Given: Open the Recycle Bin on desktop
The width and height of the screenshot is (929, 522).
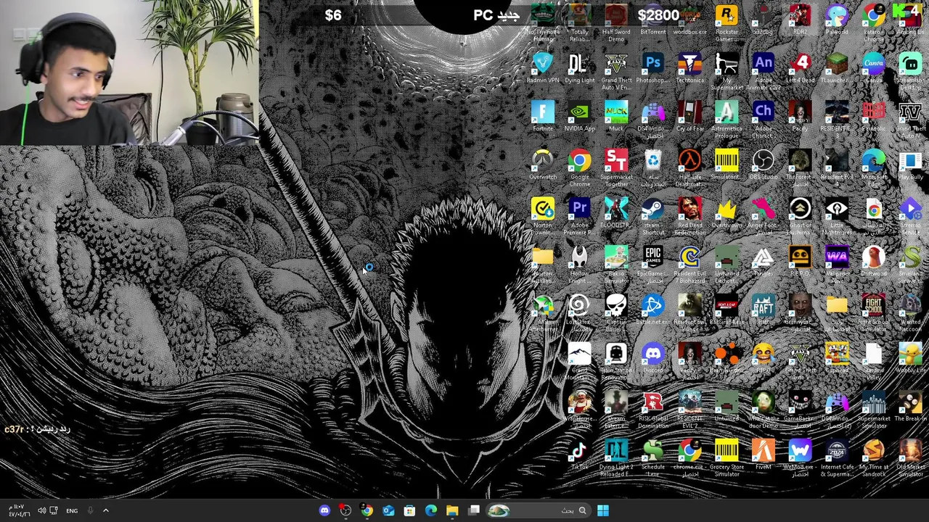Looking at the screenshot, I should coord(652,168).
